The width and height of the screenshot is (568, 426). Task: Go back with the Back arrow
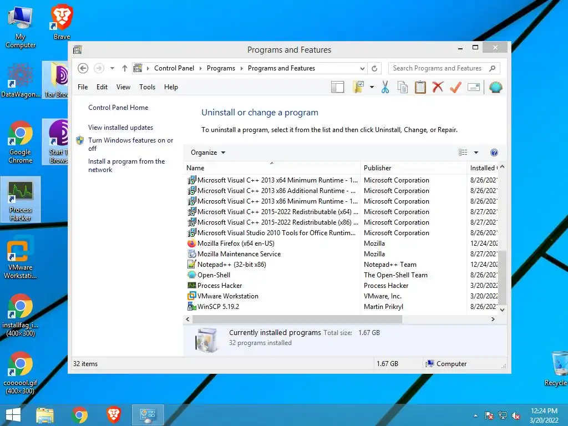[x=83, y=68]
